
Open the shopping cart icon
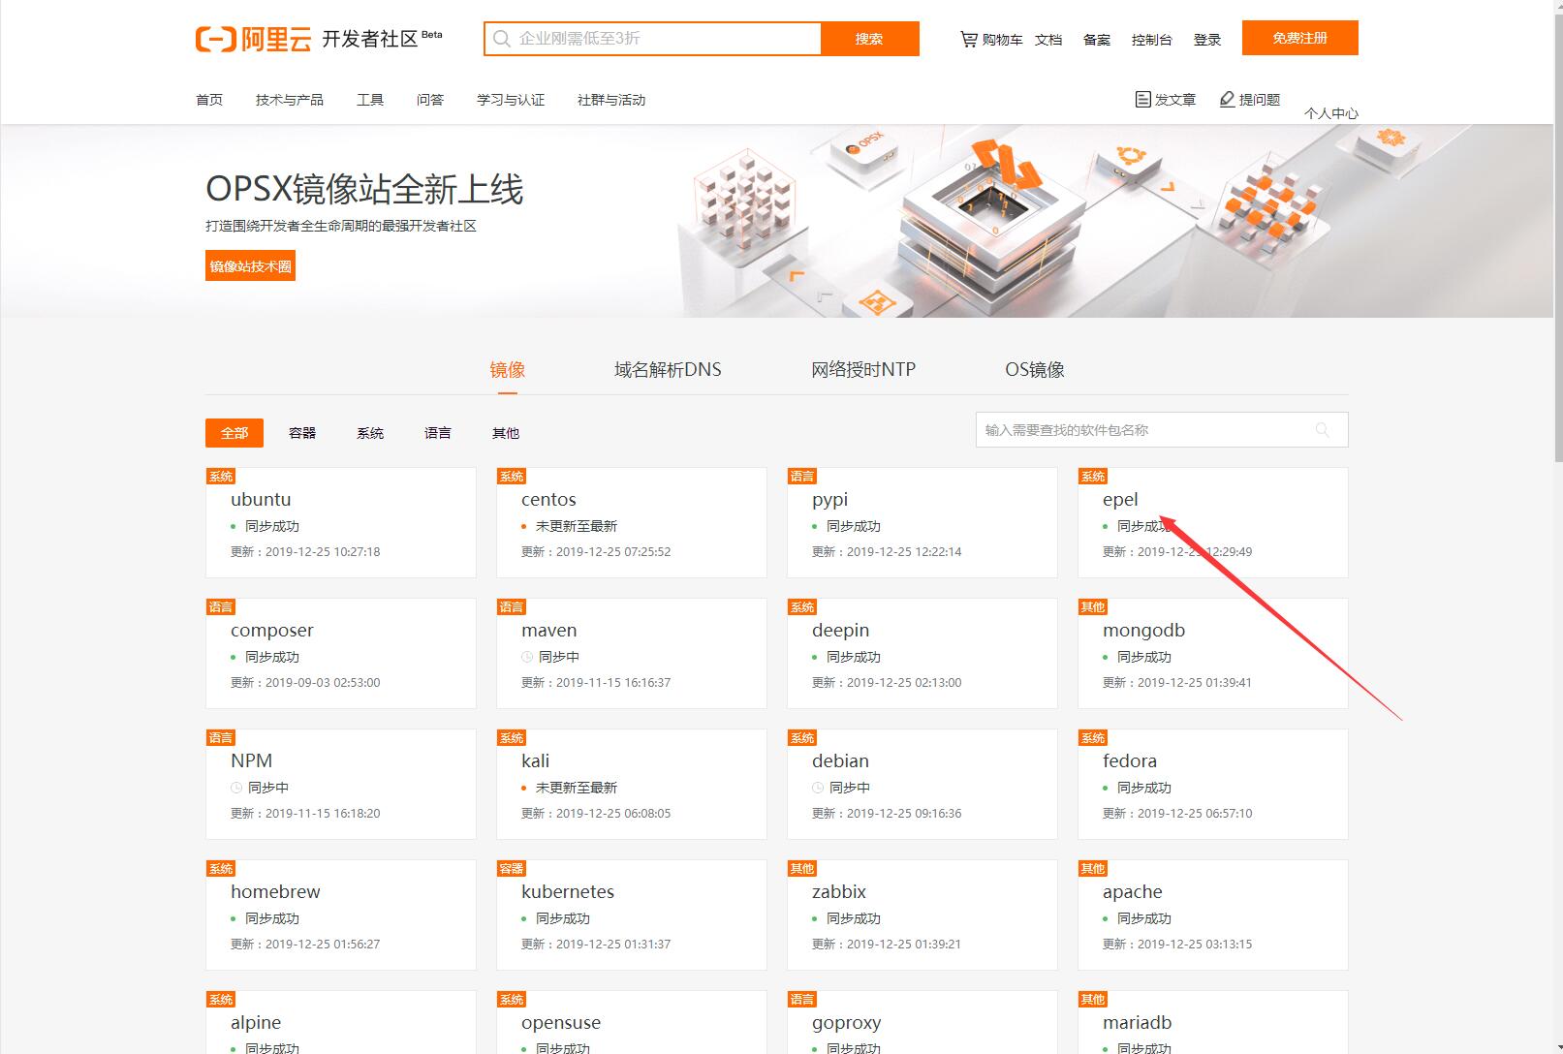point(968,39)
